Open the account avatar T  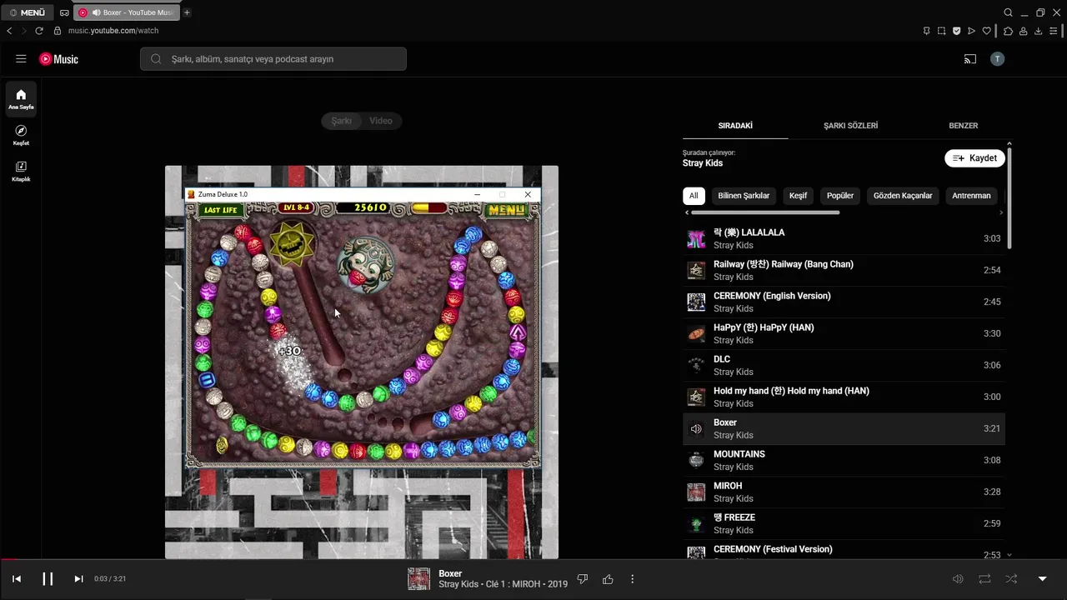997,59
